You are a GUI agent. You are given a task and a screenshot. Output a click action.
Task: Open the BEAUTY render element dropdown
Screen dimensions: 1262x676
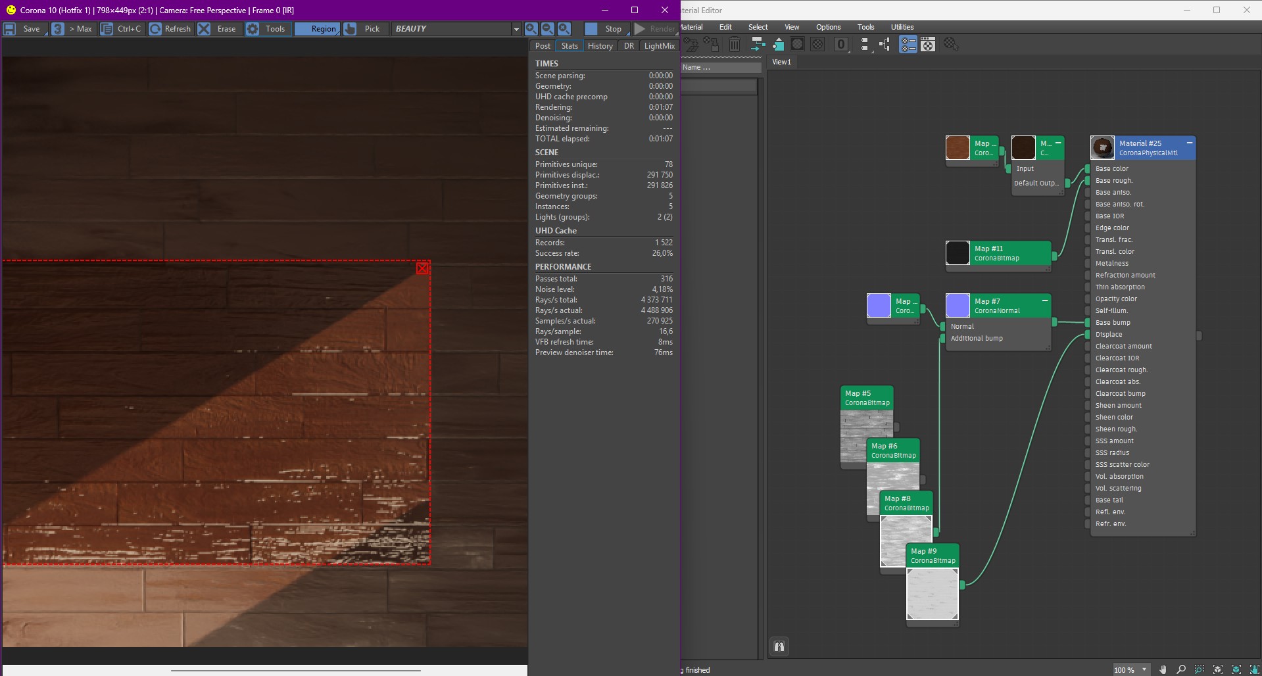(x=456, y=28)
